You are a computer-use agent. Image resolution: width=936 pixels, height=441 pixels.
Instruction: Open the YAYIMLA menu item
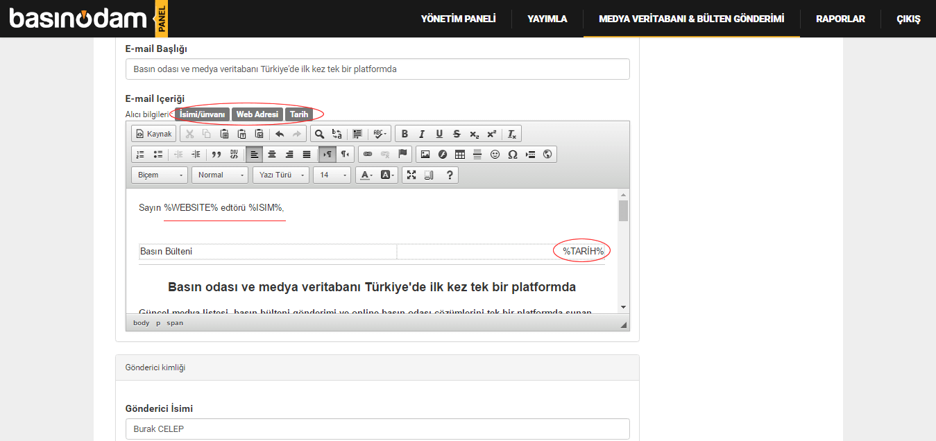click(x=547, y=19)
